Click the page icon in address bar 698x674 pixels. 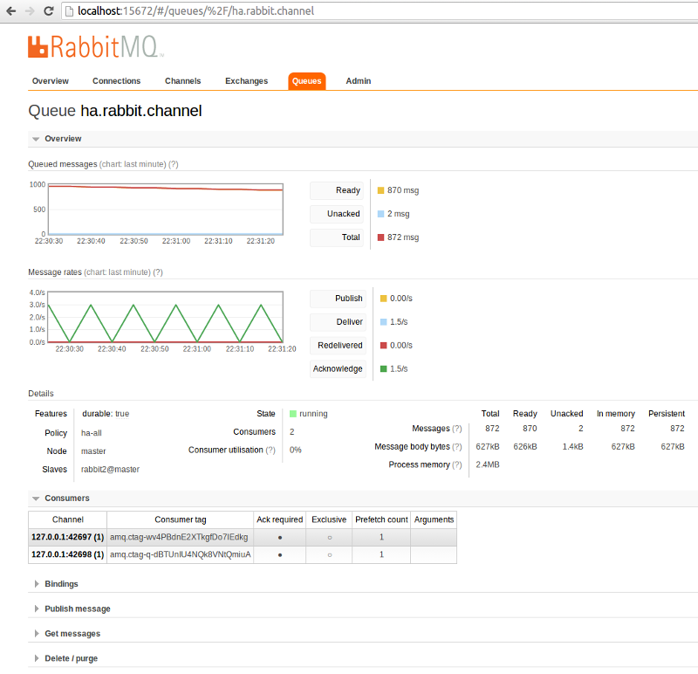pyautogui.click(x=69, y=11)
